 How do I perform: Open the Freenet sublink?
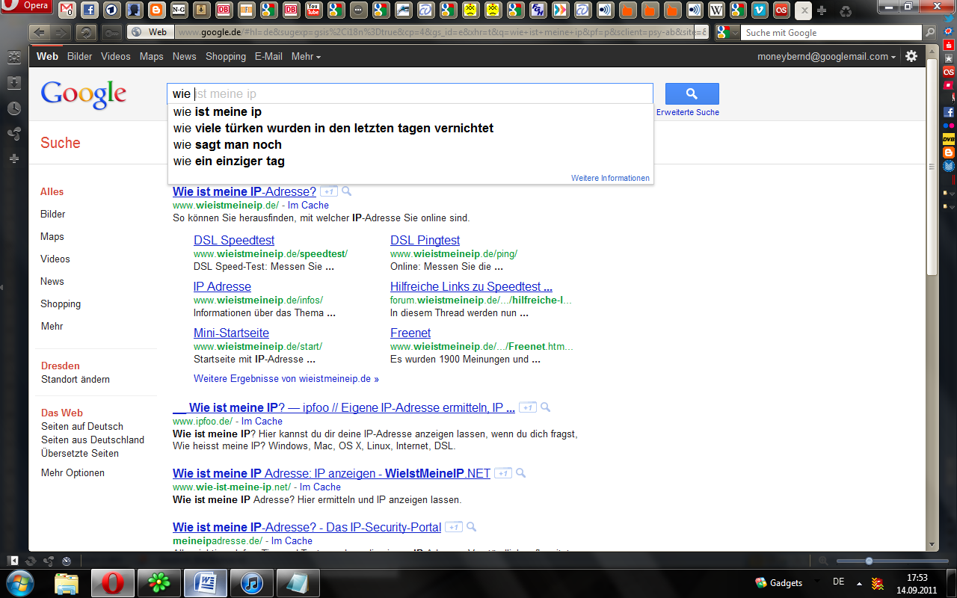[x=410, y=333]
